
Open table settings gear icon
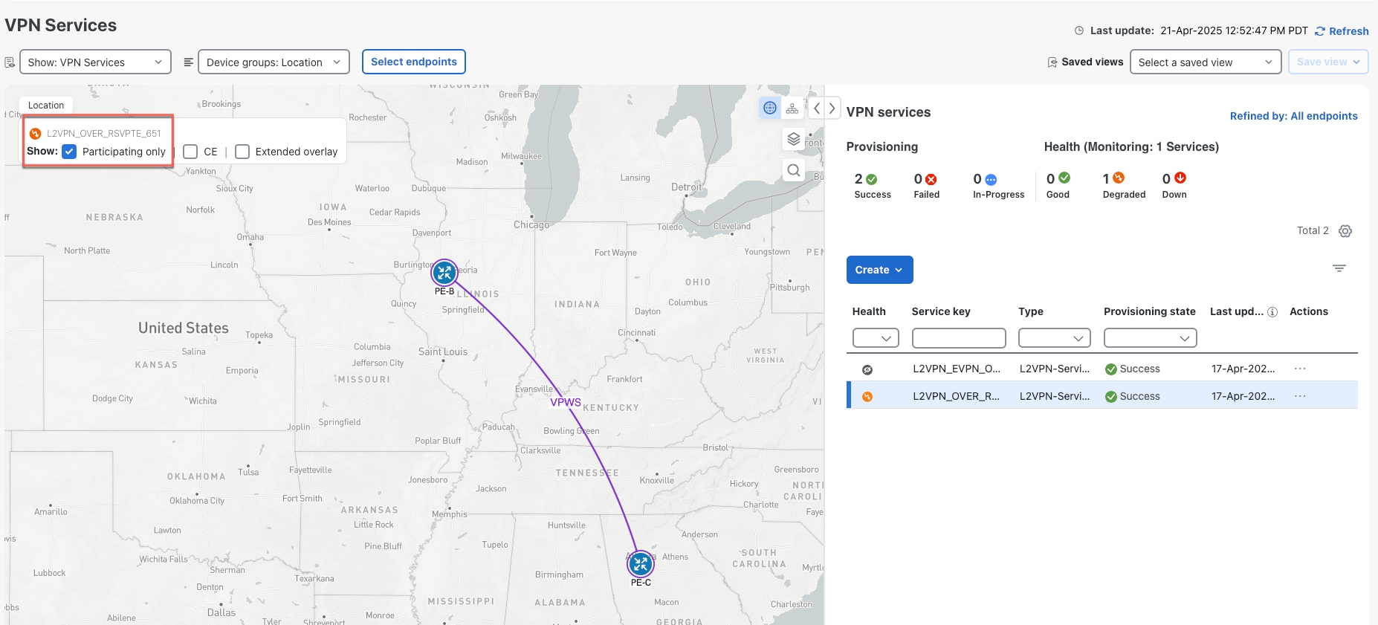click(1345, 231)
